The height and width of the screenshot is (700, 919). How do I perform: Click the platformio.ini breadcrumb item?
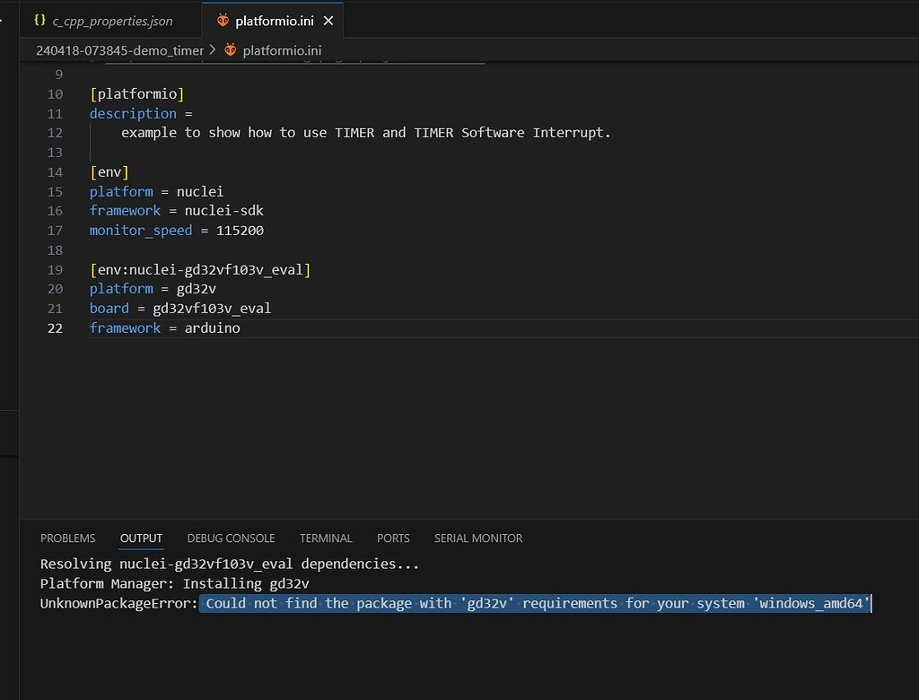click(x=282, y=50)
